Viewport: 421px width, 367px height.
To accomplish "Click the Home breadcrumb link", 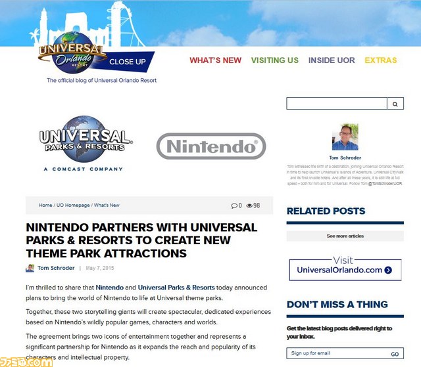I will (x=45, y=205).
